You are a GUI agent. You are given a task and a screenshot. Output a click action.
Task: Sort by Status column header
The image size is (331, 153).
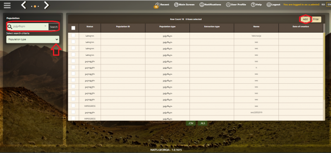(90, 28)
